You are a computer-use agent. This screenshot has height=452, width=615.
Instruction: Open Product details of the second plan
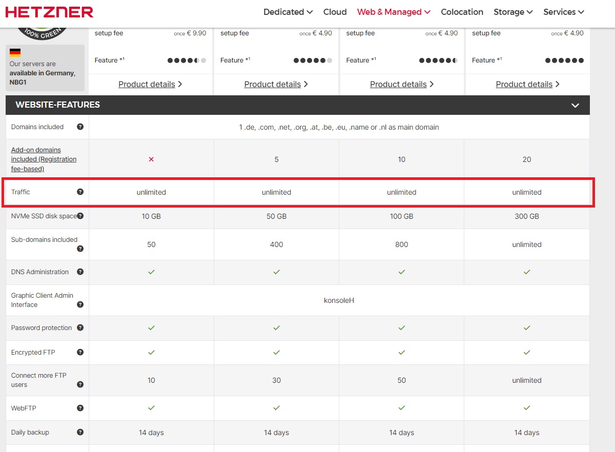click(276, 84)
